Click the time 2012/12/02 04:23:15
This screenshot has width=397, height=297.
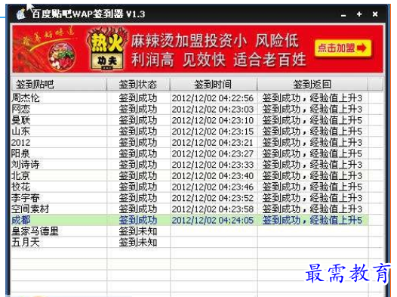213,131
